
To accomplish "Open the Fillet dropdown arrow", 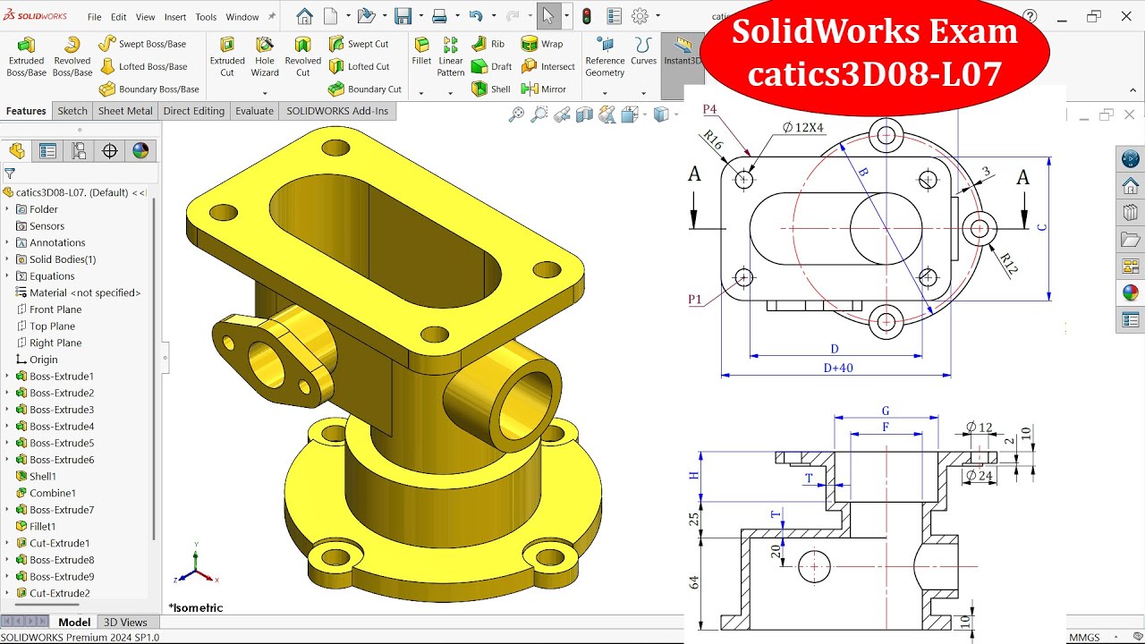I will 421,92.
